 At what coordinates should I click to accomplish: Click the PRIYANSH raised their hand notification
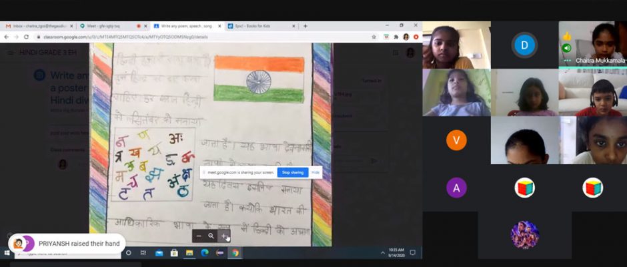pyautogui.click(x=65, y=244)
